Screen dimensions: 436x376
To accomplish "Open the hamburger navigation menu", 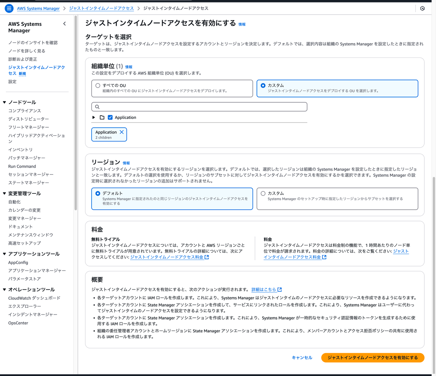I will pyautogui.click(x=9, y=8).
